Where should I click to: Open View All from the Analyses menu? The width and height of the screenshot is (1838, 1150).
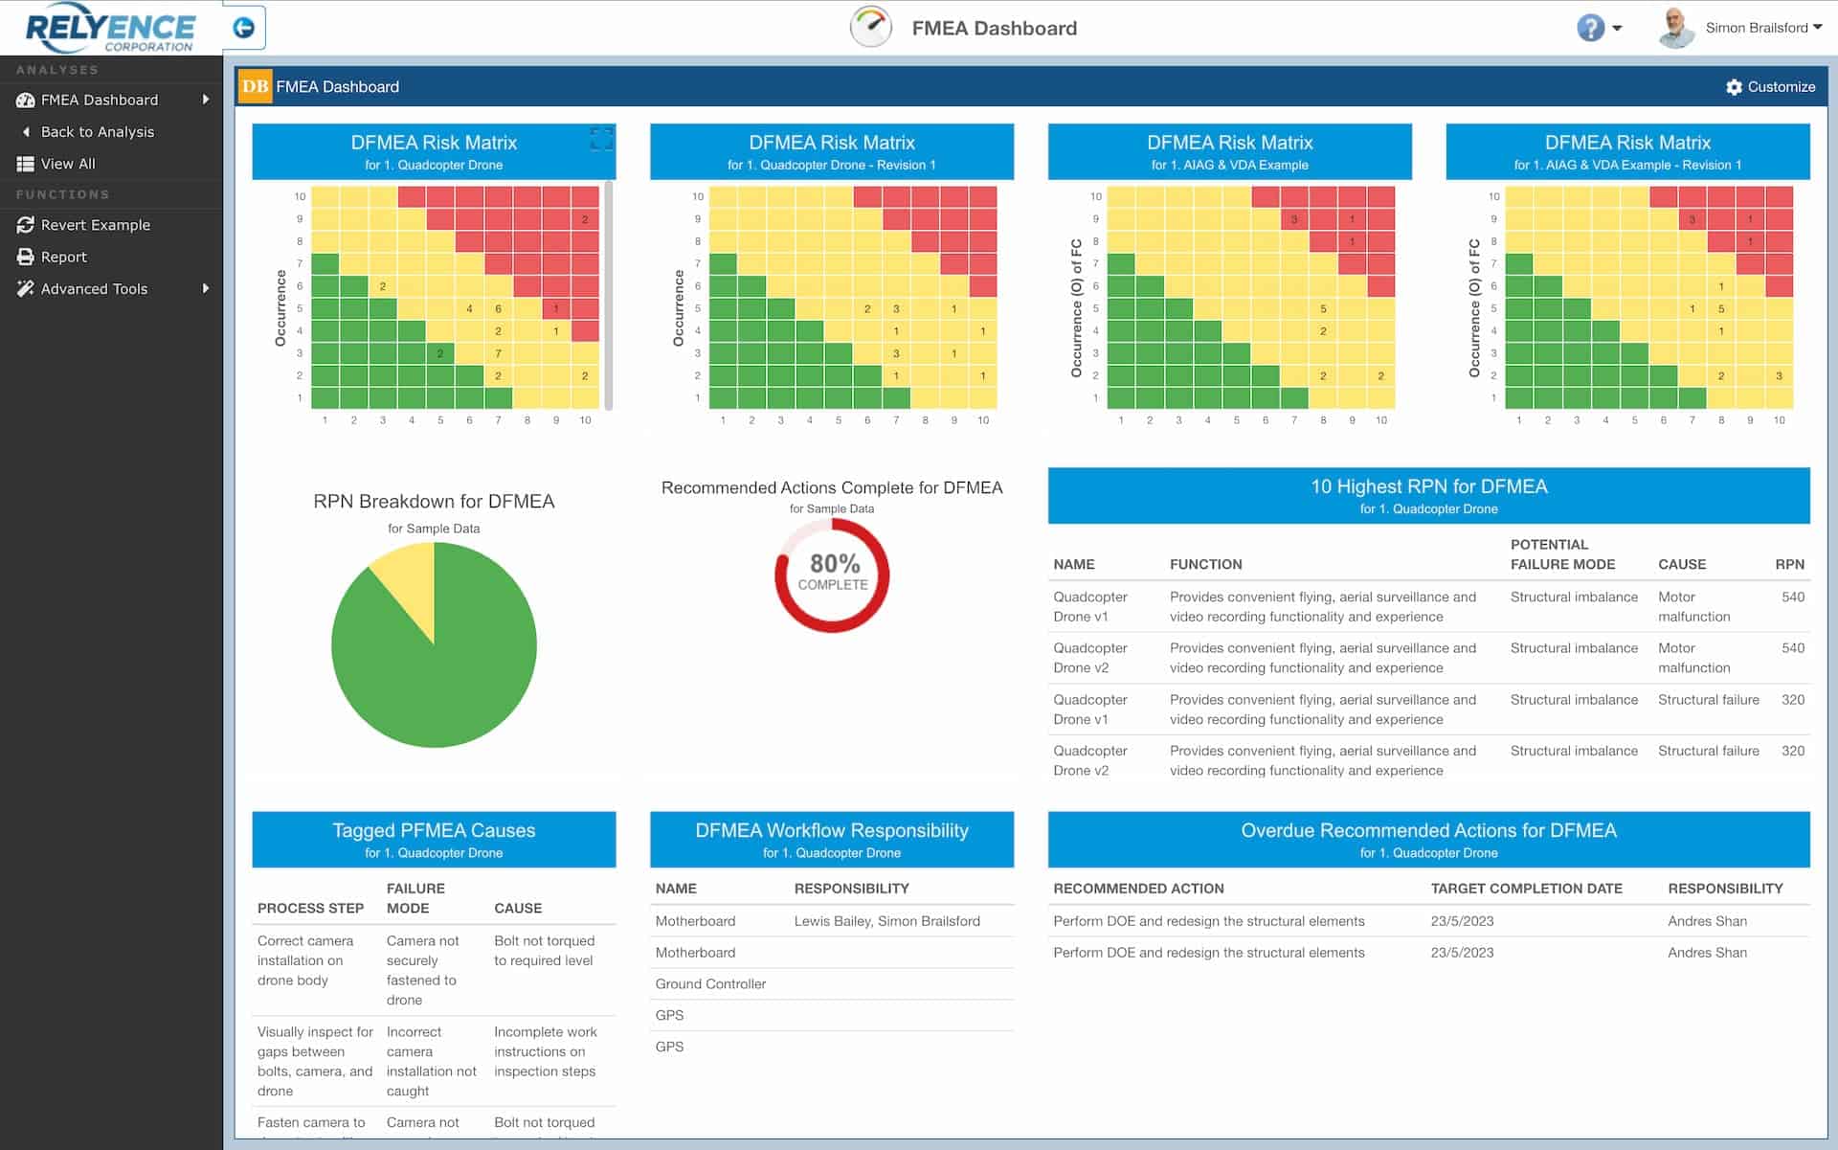click(x=67, y=164)
